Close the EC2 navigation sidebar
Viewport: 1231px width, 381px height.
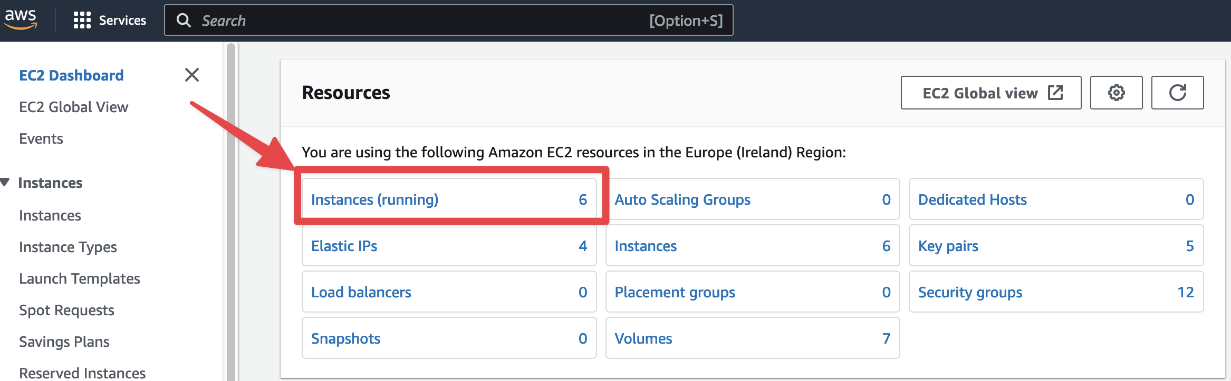click(192, 75)
